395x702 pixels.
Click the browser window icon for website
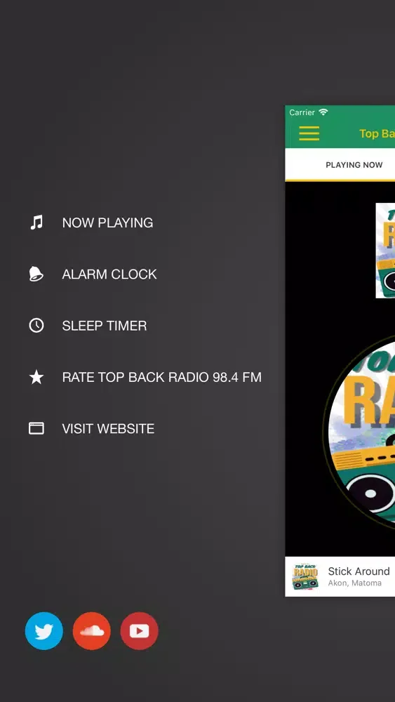click(36, 428)
